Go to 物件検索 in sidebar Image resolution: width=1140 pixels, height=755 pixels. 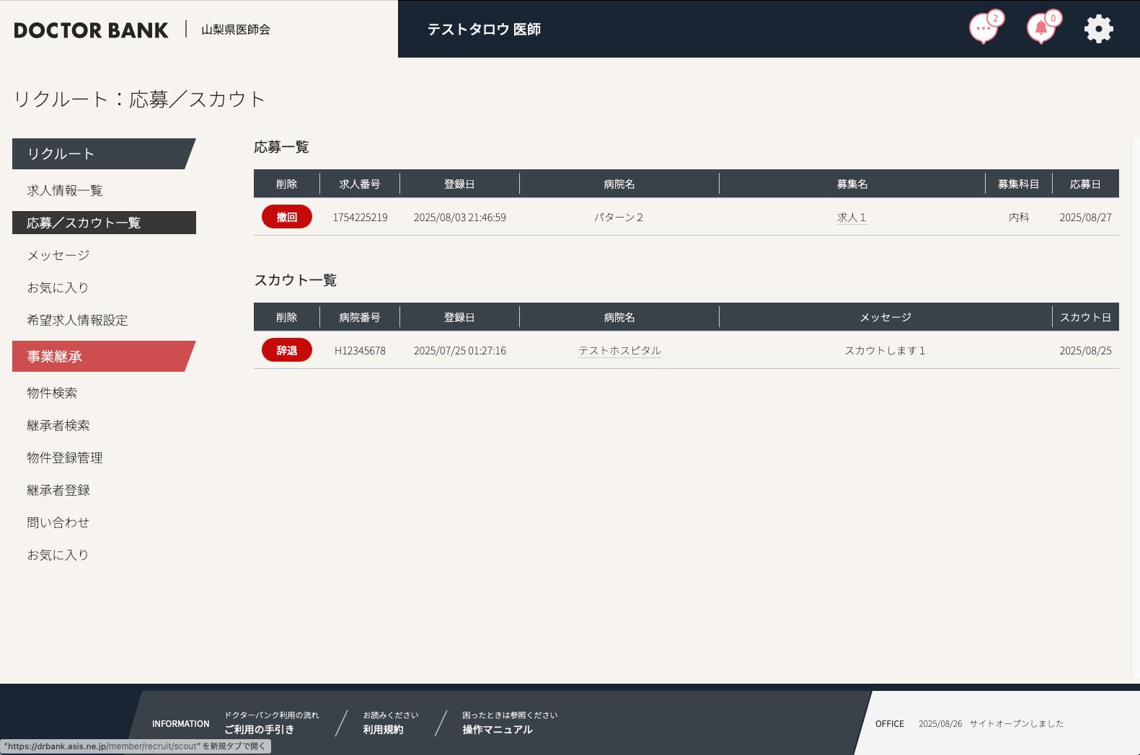[52, 393]
